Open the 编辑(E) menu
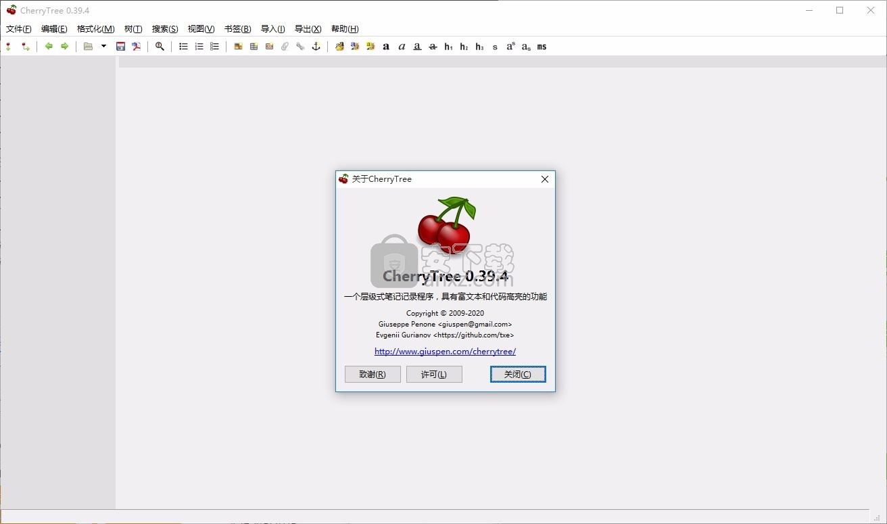Screen dimensions: 887x524 54,29
